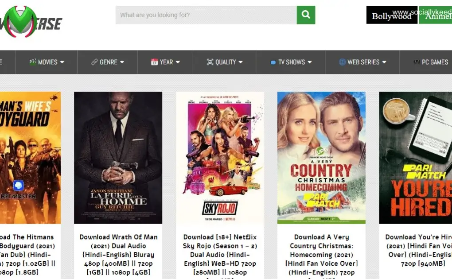The height and width of the screenshot is (279, 452).
Task: Click The Hitmans Bodyguard download title link
Action: tap(27, 255)
